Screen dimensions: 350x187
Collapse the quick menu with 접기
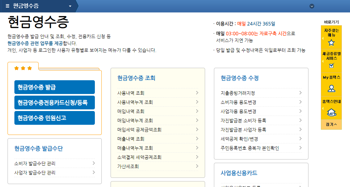331,124
